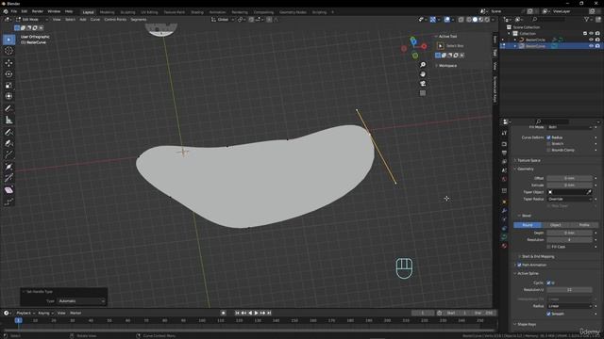Toggle Radius checkbox under Curve Deform

point(548,137)
